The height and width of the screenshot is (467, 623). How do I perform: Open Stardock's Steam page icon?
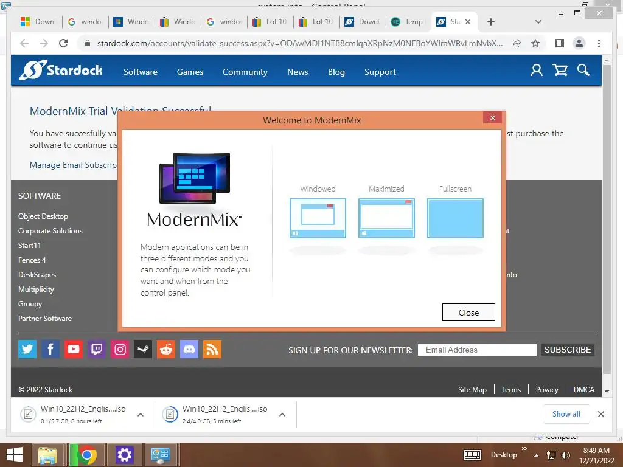(x=143, y=349)
